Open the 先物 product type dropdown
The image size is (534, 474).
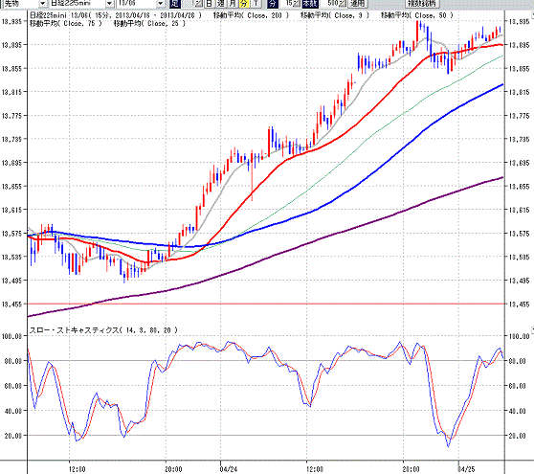click(43, 4)
